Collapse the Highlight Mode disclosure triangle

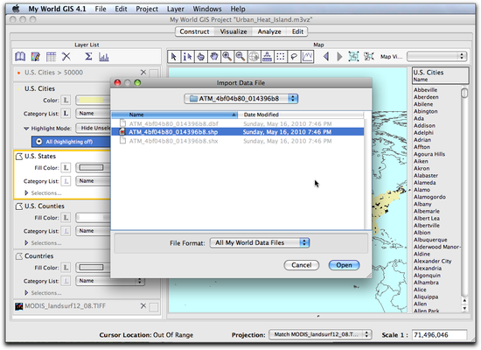[x=26, y=129]
